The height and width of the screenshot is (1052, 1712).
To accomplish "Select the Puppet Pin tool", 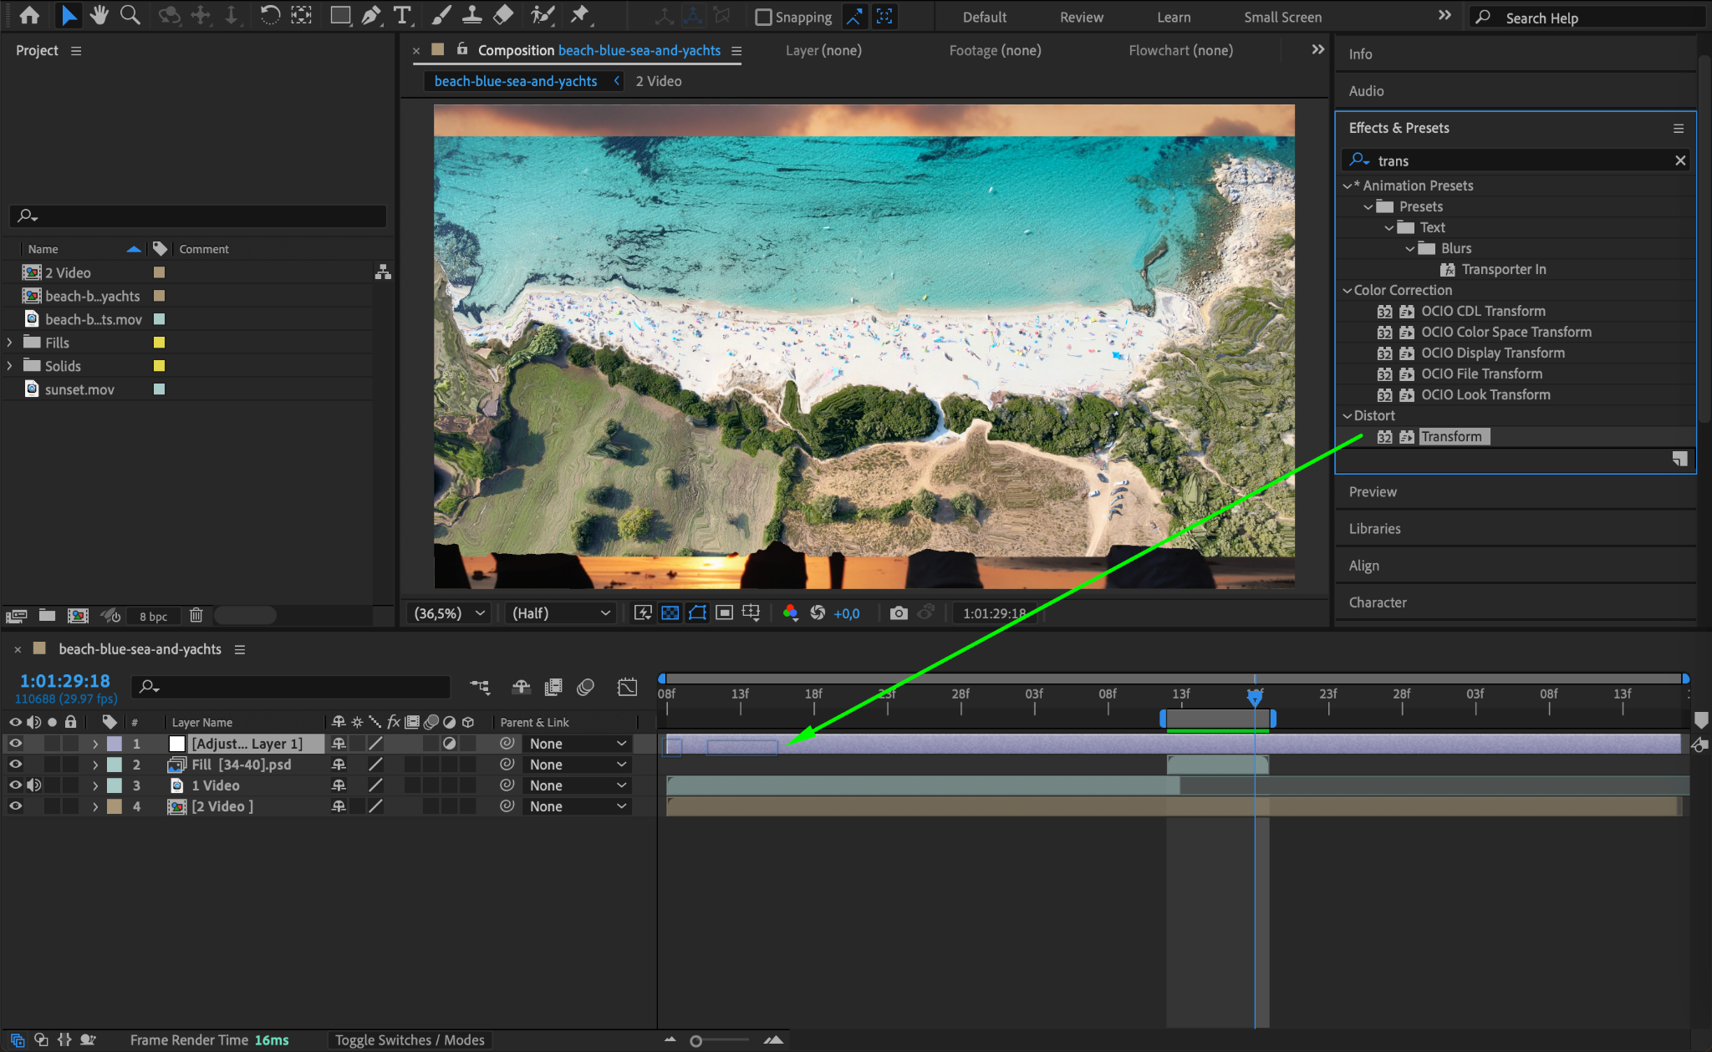I will click(579, 15).
